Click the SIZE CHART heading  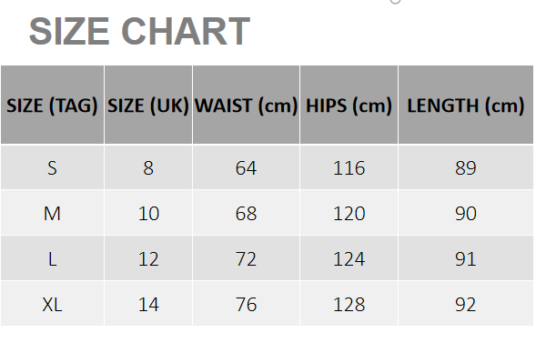click(139, 31)
